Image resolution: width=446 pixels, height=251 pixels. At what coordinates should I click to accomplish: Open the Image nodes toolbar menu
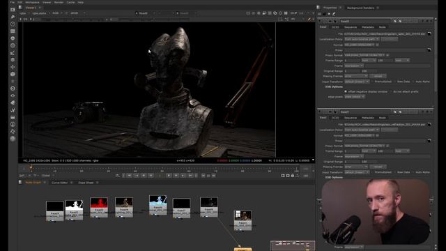pyautogui.click(x=13, y=10)
